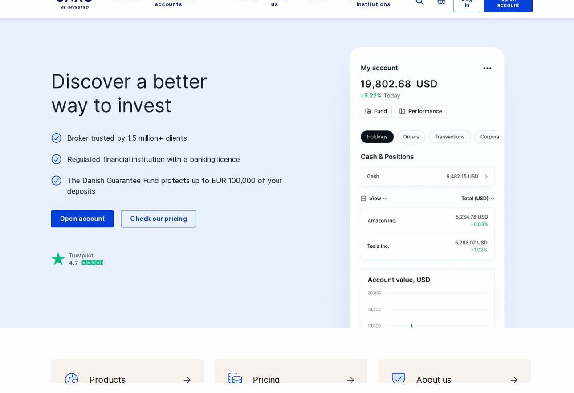574x393 pixels.
Task: Click Check our pricing button
Action: click(159, 219)
